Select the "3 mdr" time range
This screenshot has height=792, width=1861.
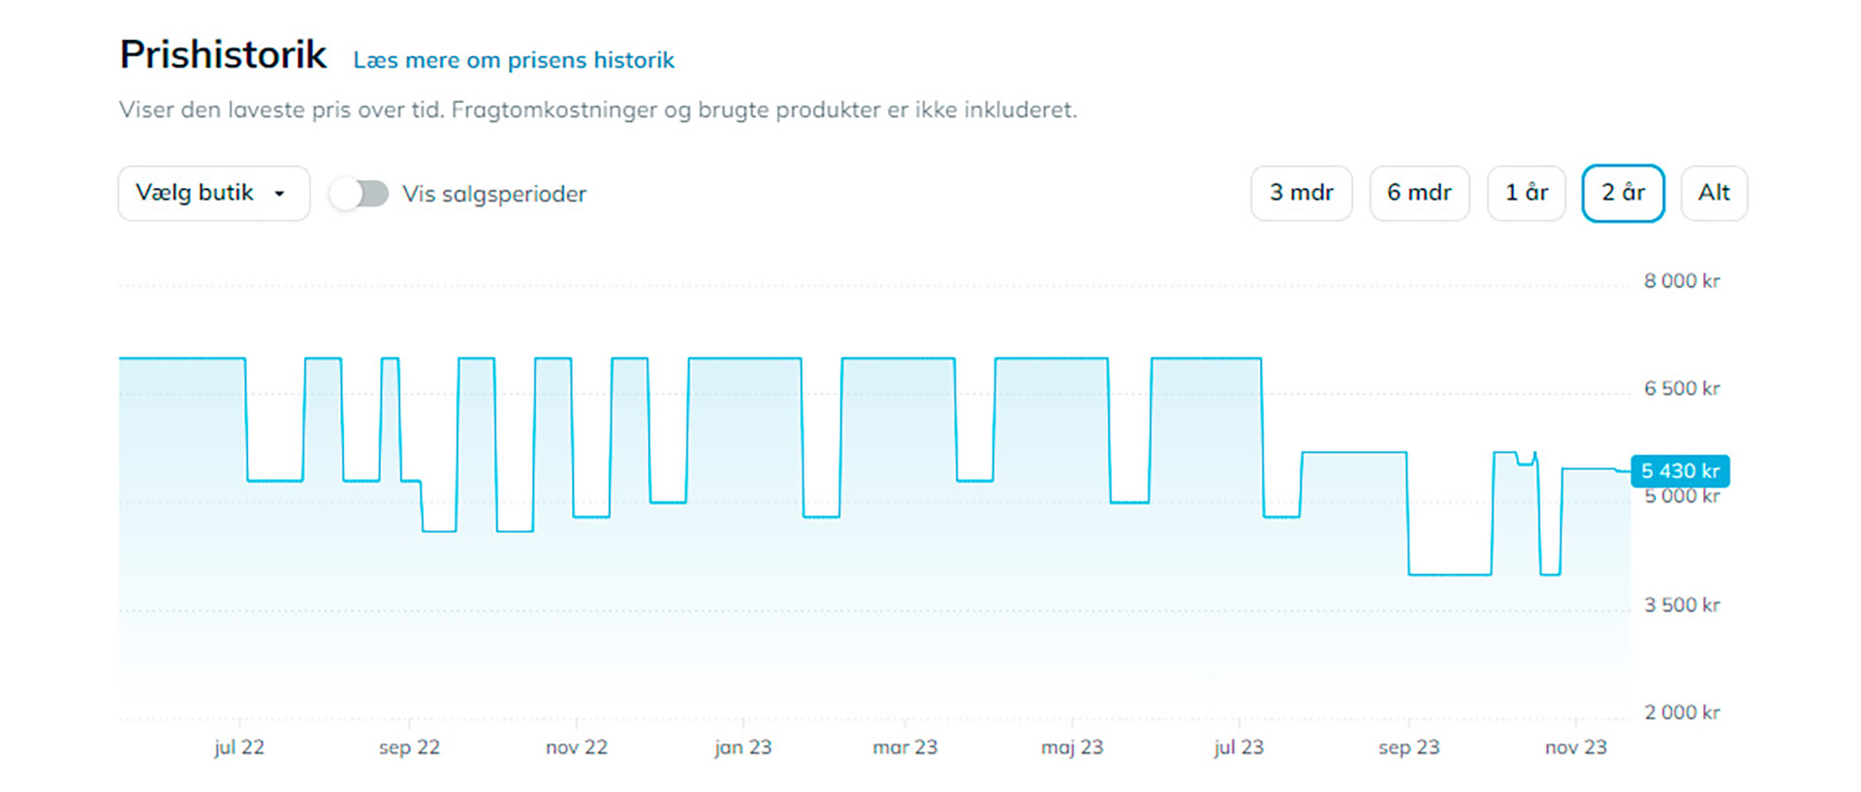point(1301,193)
